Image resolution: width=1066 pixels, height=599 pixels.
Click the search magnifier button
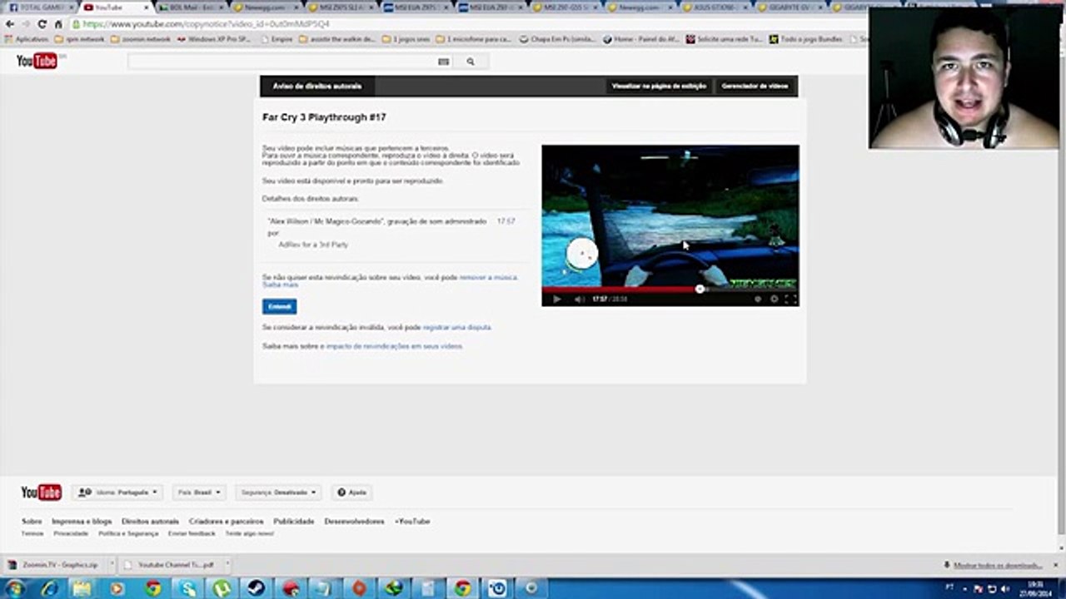click(471, 62)
